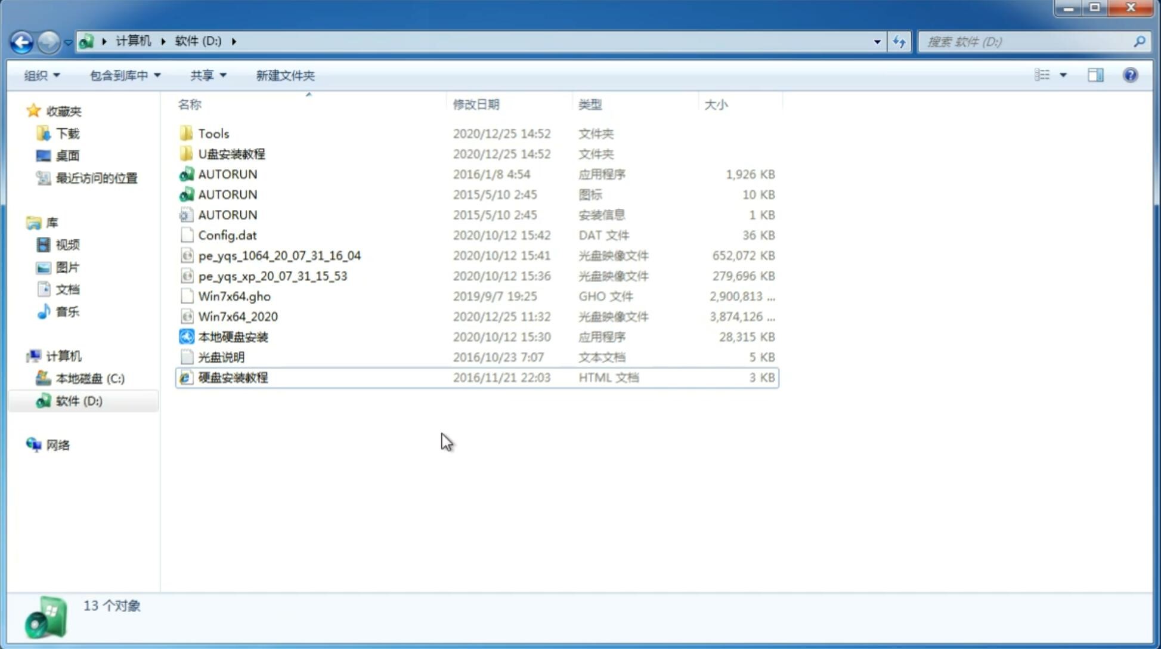Screen dimensions: 1161x649
Task: Open 硬盘安装教程 HTML document
Action: click(x=232, y=377)
